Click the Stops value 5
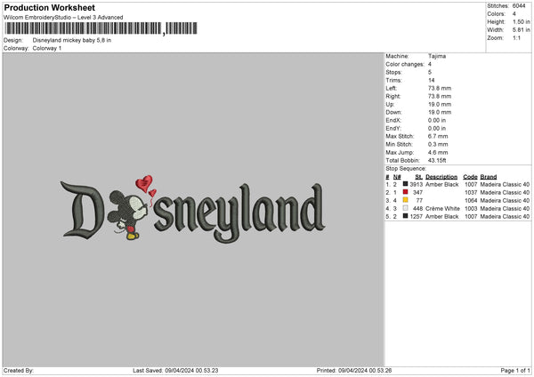The height and width of the screenshot is (377, 534). 430,72
